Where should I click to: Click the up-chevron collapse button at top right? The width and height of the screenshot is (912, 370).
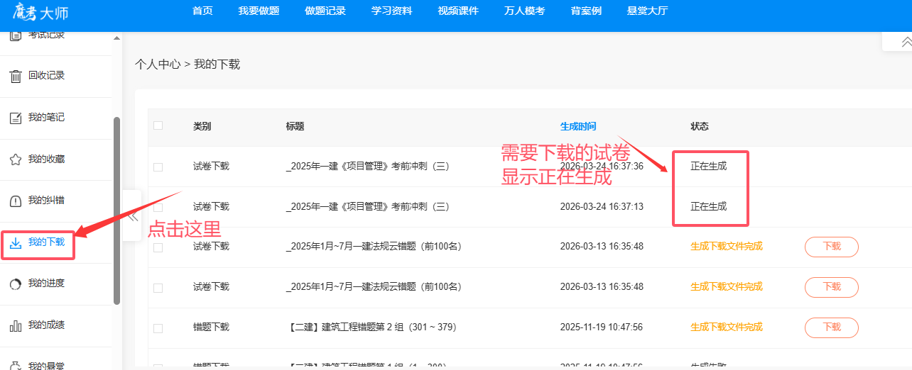[x=906, y=42]
